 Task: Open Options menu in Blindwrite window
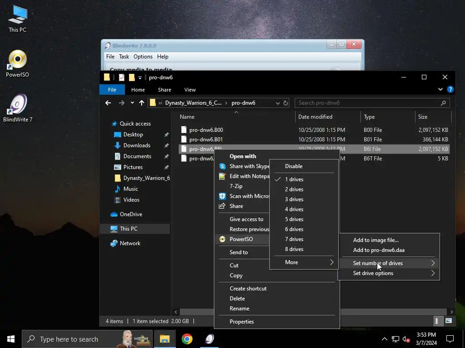click(143, 57)
